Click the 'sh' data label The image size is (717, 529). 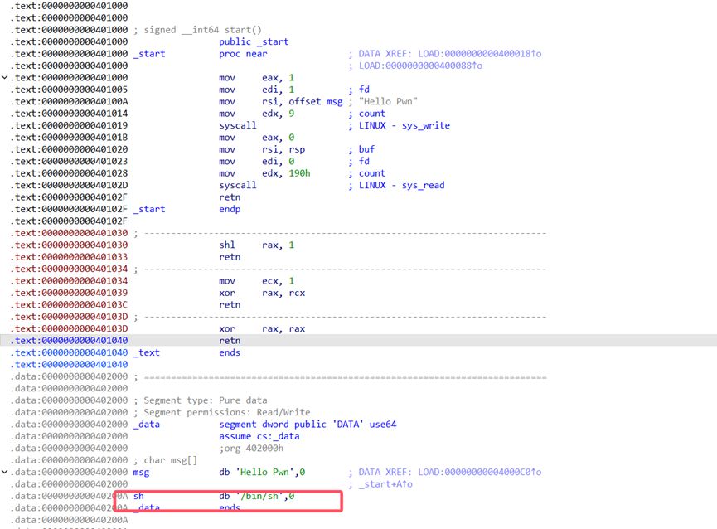point(138,497)
